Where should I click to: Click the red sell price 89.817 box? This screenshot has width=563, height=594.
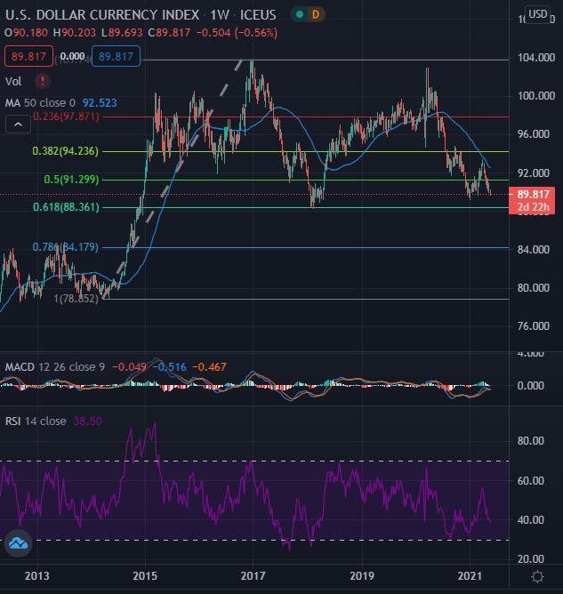[28, 56]
